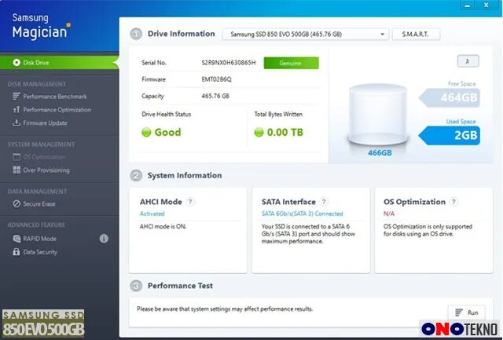The image size is (503, 340).
Task: Click the green Genuine button
Action: click(x=291, y=63)
